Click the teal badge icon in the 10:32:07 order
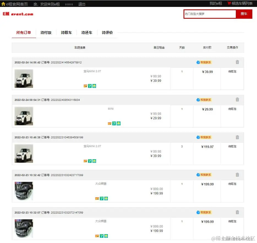 click(x=106, y=236)
